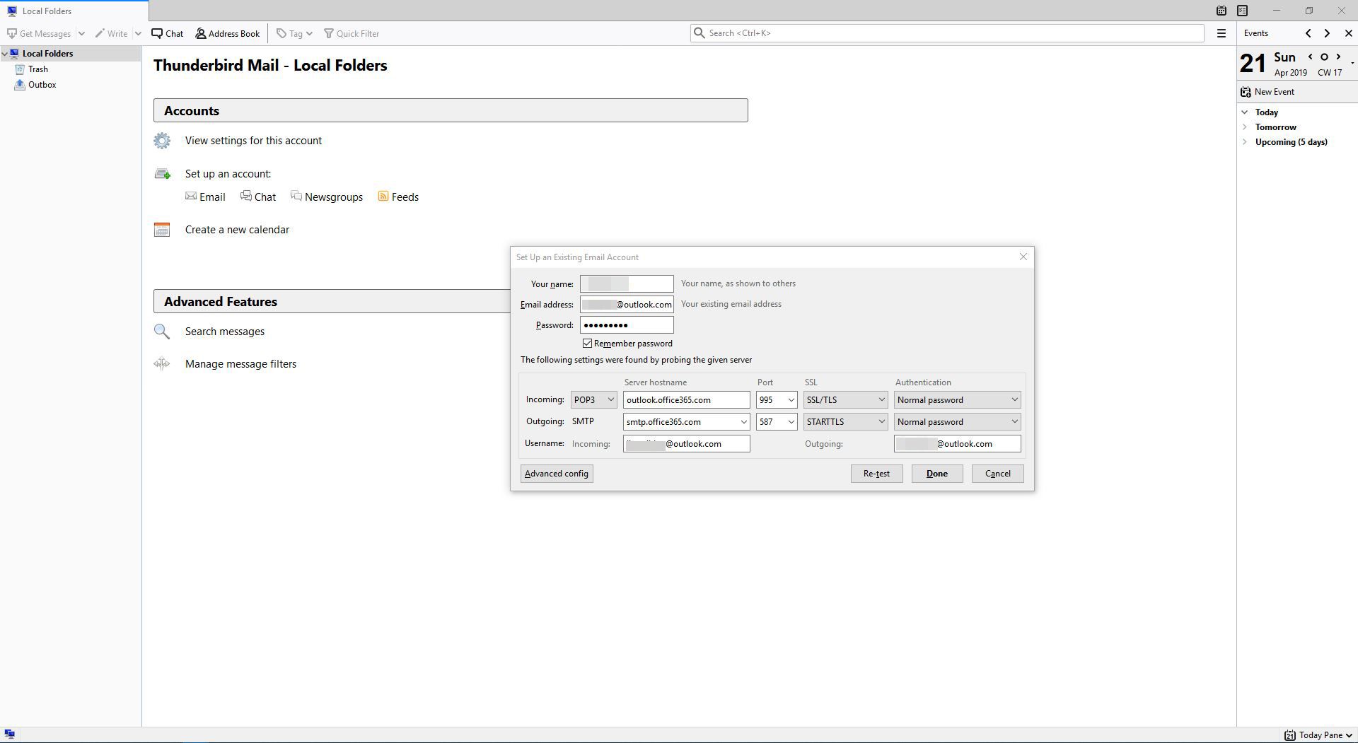Click the Done button
Screen dimensions: 1358x743
tap(936, 474)
